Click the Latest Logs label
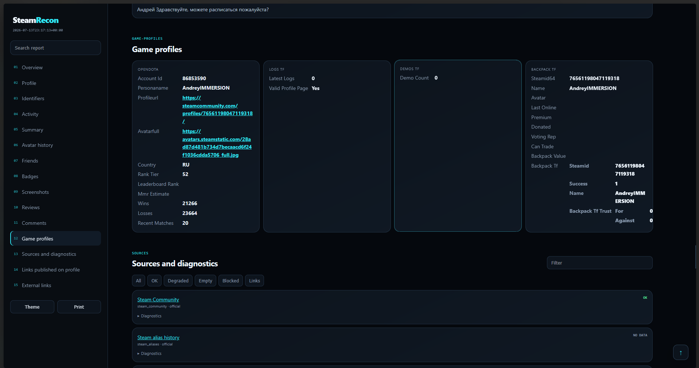Screen dimensions: 699x368 (281, 78)
